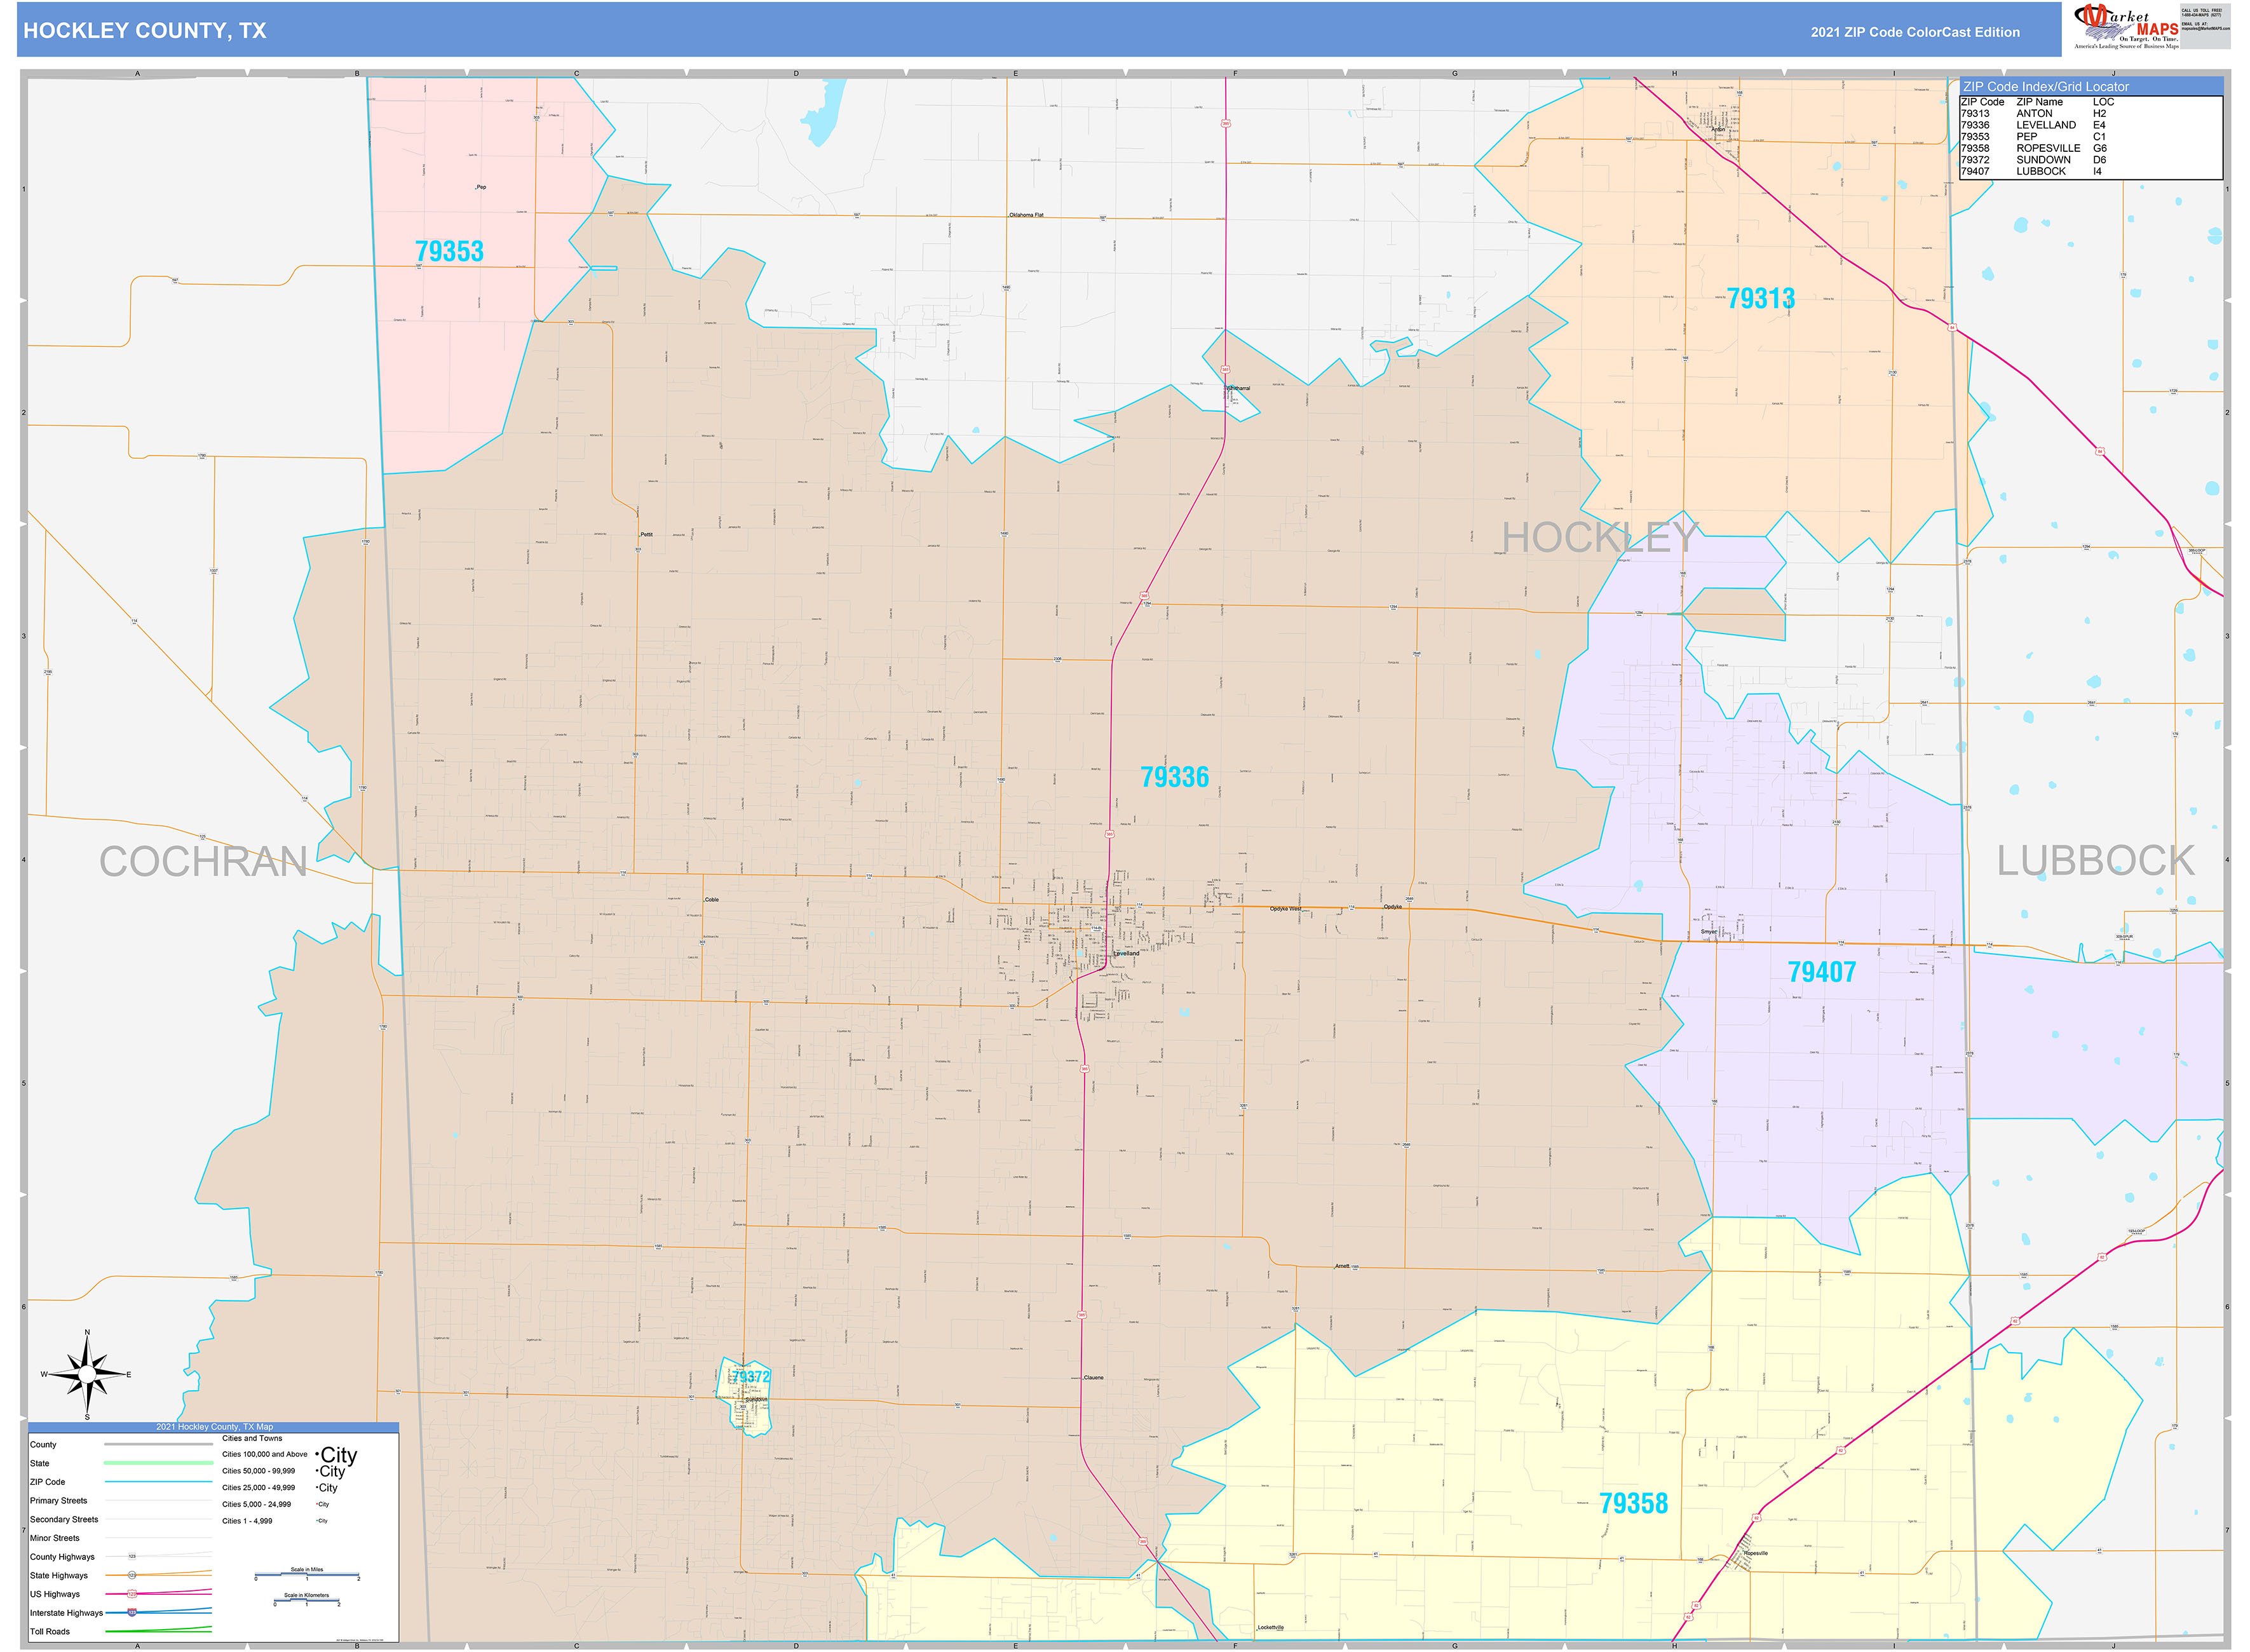Image resolution: width=2250 pixels, height=1652 pixels.
Task: Click the Scale in Miles bar
Action: pyautogui.click(x=308, y=1575)
